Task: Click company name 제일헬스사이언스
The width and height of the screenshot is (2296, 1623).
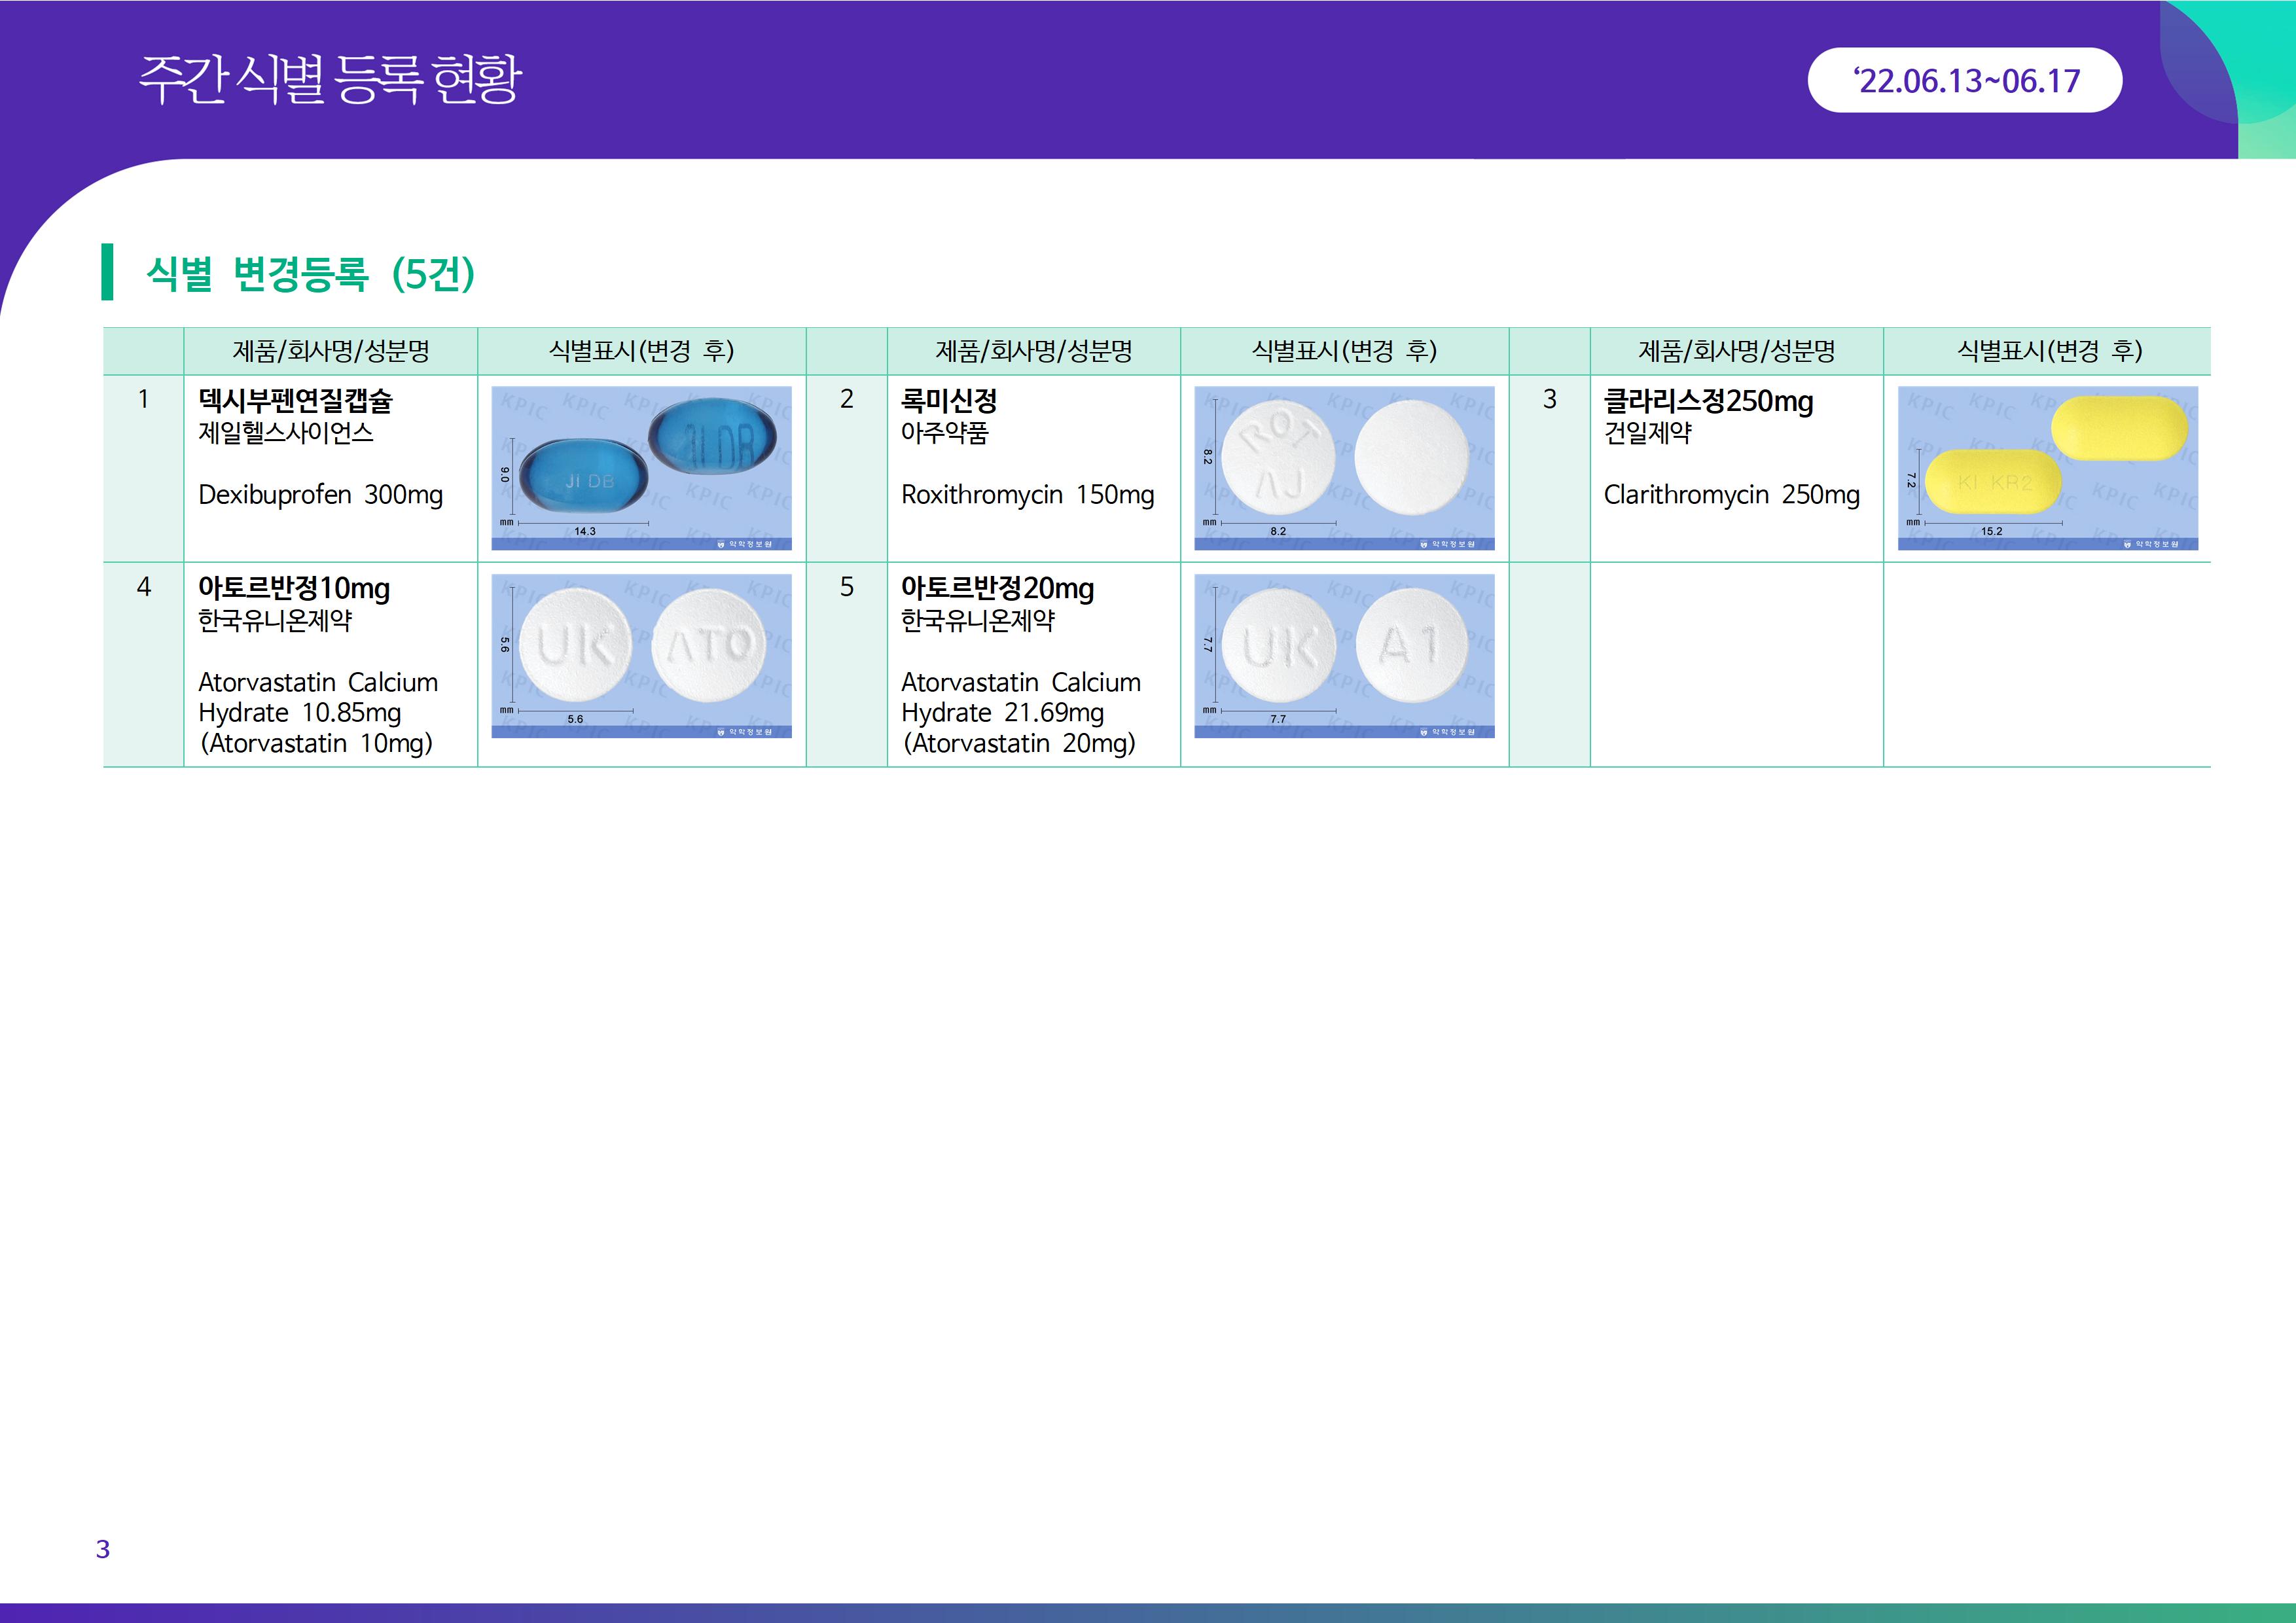Action: (x=285, y=433)
